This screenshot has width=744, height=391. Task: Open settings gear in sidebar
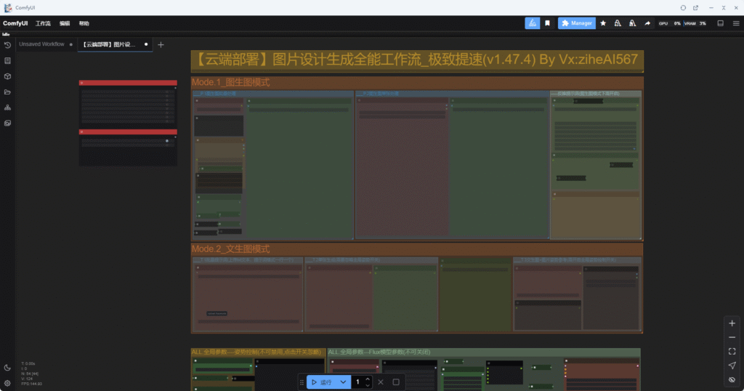[7, 383]
